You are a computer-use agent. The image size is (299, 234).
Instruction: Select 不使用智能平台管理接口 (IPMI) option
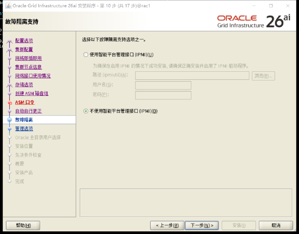(86, 111)
